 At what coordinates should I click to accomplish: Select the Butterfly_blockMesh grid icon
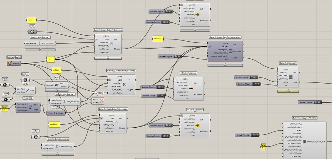tap(291, 77)
